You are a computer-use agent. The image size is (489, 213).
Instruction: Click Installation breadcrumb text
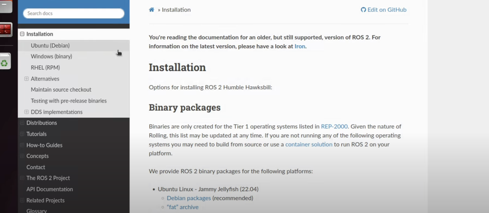[176, 10]
